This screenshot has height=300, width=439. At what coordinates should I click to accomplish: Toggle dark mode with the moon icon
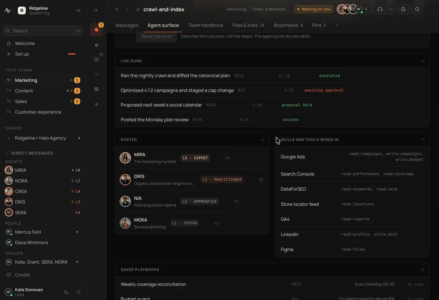(66, 292)
